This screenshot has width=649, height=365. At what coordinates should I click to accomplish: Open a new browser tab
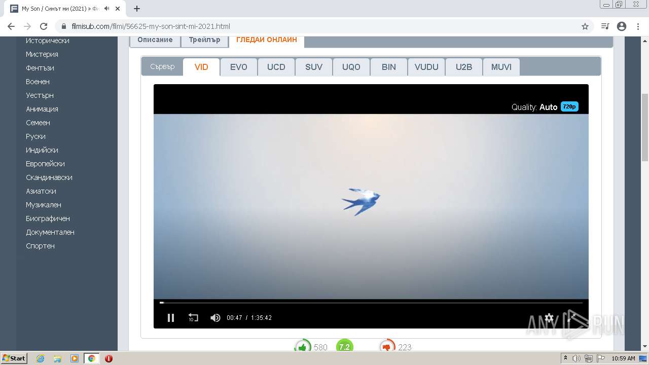click(137, 9)
